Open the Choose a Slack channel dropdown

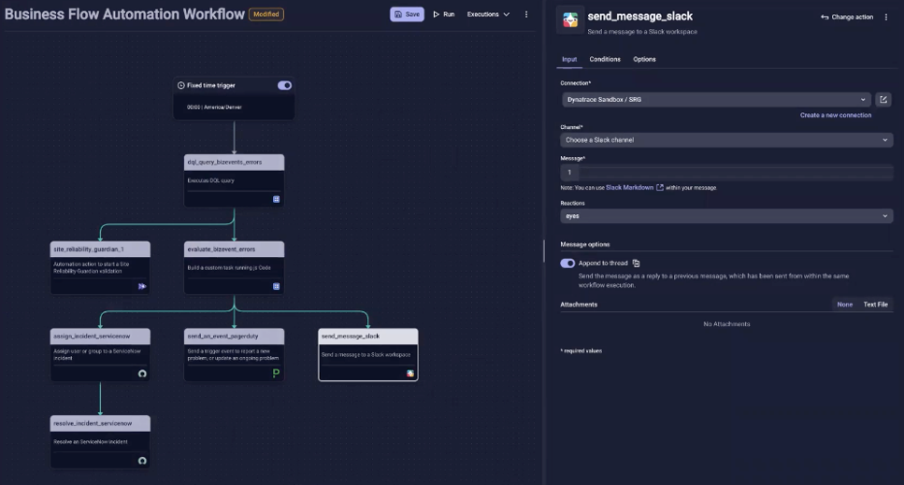point(726,140)
